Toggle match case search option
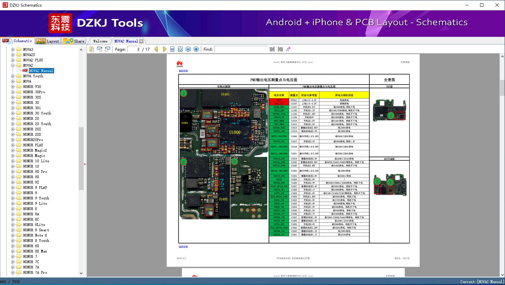 tap(288, 49)
